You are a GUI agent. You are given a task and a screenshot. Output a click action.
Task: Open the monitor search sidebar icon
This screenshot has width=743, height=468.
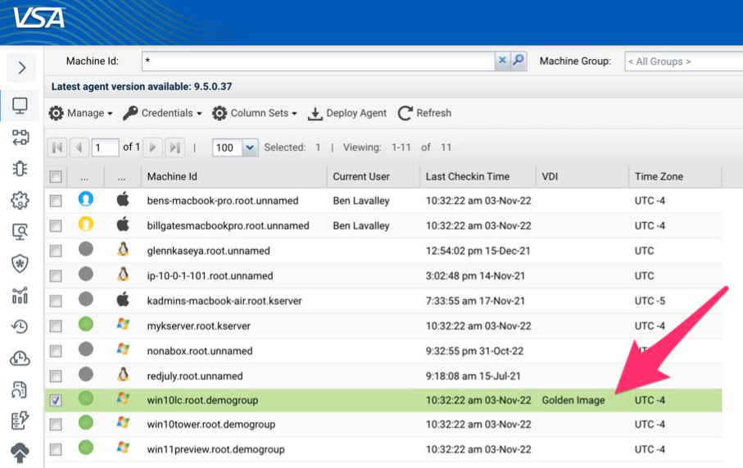coord(20,231)
